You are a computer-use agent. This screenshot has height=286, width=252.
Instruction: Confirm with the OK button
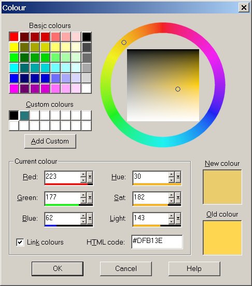tap(58, 269)
